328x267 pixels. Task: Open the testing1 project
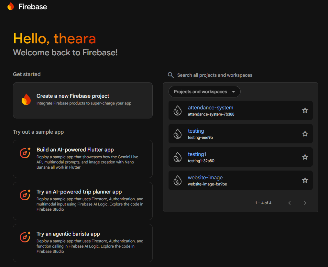(197, 154)
